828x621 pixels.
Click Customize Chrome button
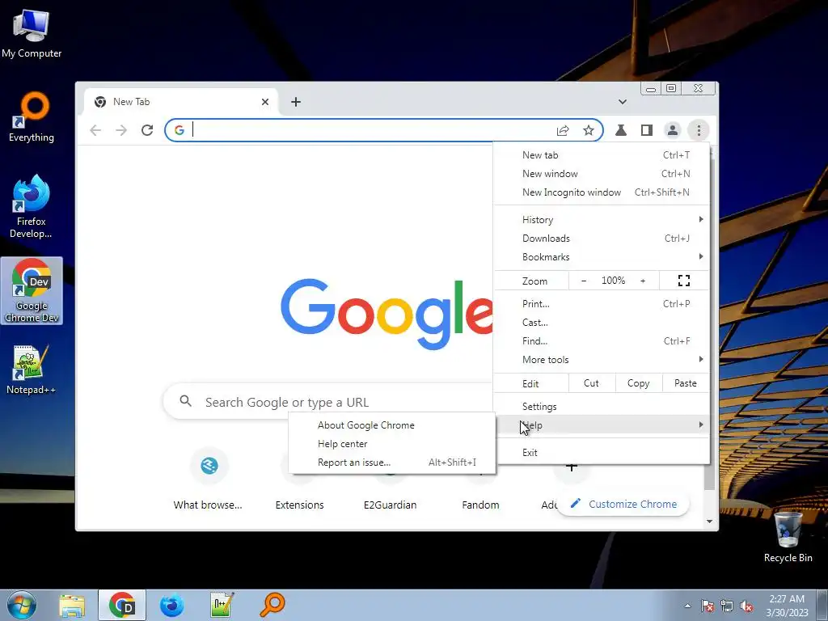tap(623, 505)
